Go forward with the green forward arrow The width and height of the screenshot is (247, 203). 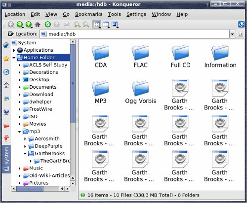pyautogui.click(x=20, y=25)
